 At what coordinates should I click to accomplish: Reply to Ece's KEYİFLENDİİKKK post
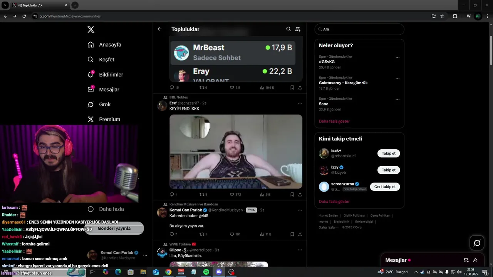click(x=173, y=195)
